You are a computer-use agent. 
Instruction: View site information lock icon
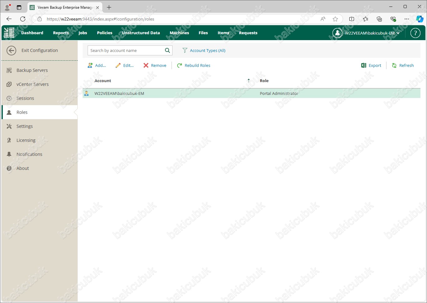tap(40, 19)
